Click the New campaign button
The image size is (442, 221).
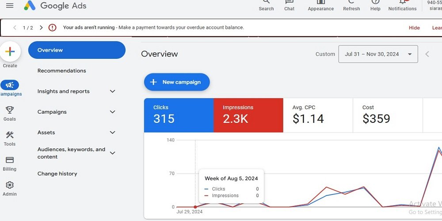pos(177,82)
